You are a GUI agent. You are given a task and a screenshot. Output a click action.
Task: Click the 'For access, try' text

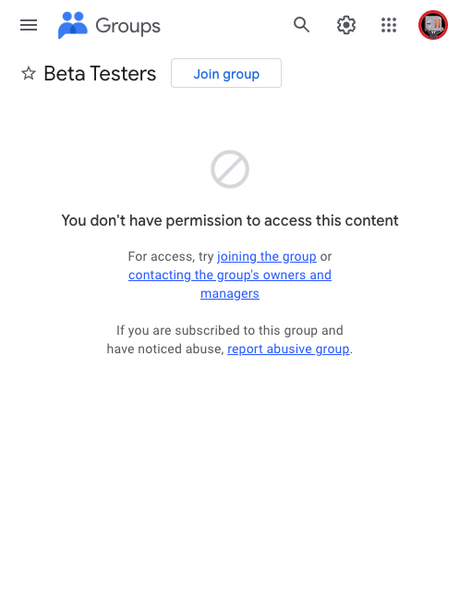tap(171, 256)
